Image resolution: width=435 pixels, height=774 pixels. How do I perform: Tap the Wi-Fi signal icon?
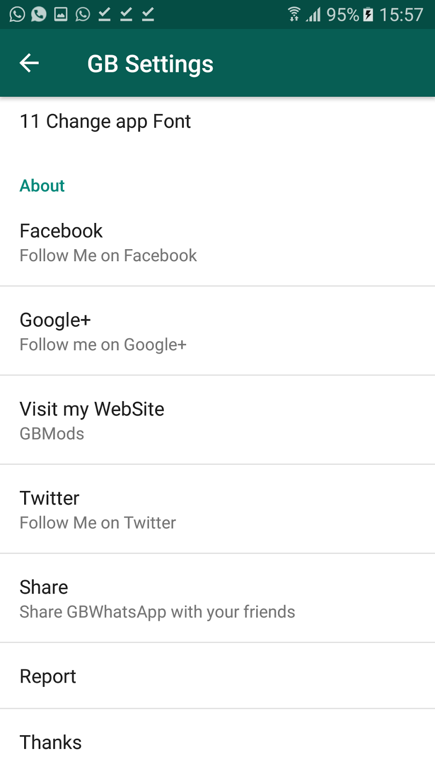pos(294,14)
